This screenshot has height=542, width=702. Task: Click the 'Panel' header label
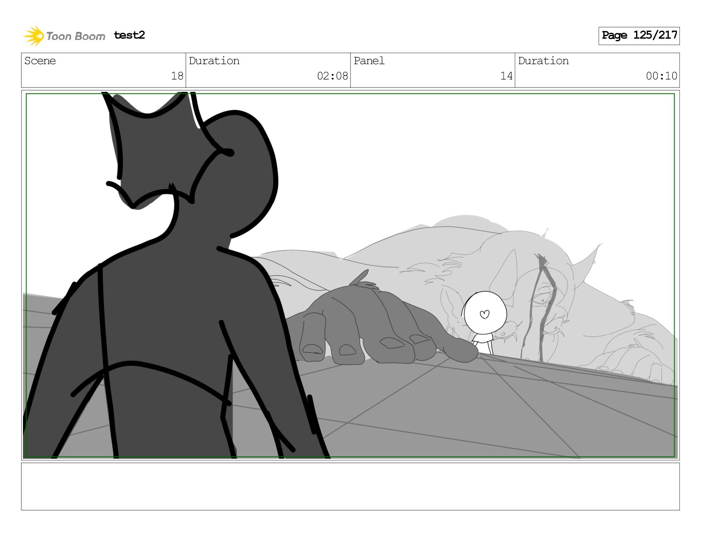[x=369, y=61]
